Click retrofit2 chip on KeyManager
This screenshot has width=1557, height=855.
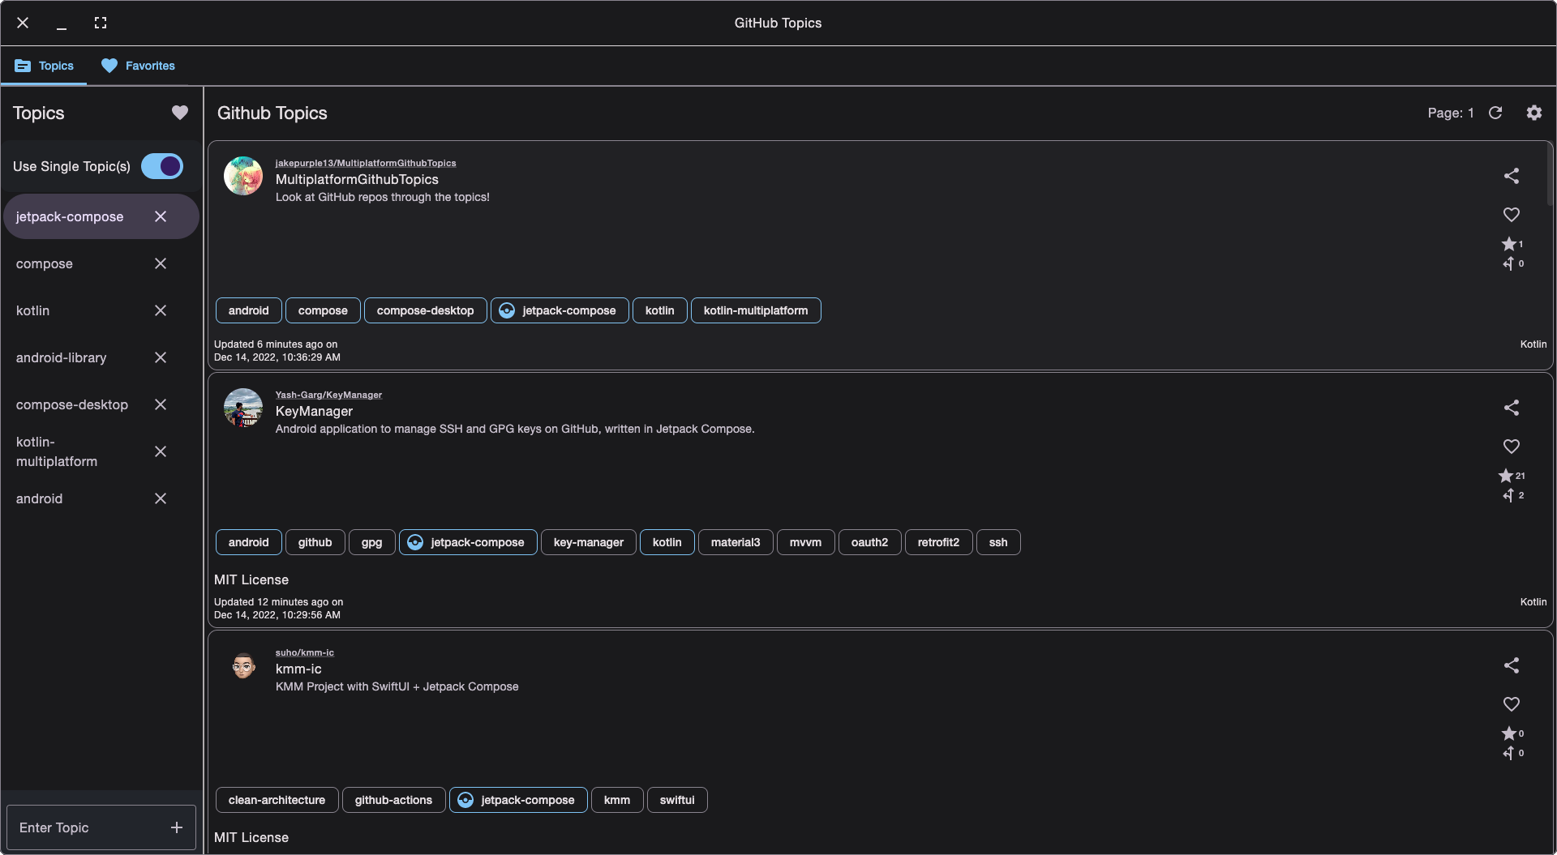pos(938,542)
